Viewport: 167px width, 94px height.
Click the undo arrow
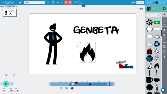pyautogui.click(x=58, y=3)
